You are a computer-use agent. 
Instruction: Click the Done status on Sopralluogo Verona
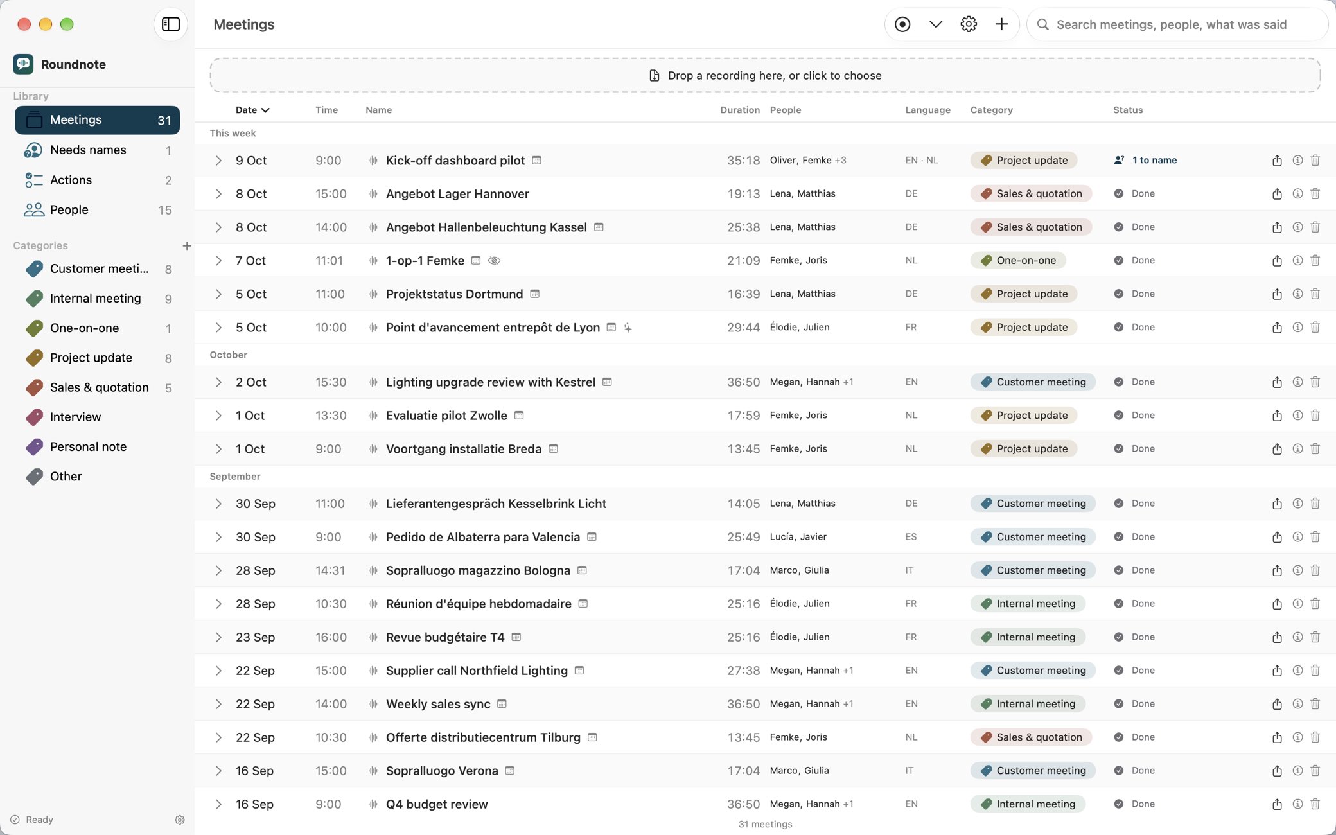(1134, 771)
